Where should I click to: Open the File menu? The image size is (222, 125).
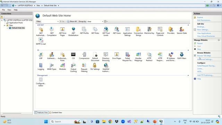click(3, 10)
